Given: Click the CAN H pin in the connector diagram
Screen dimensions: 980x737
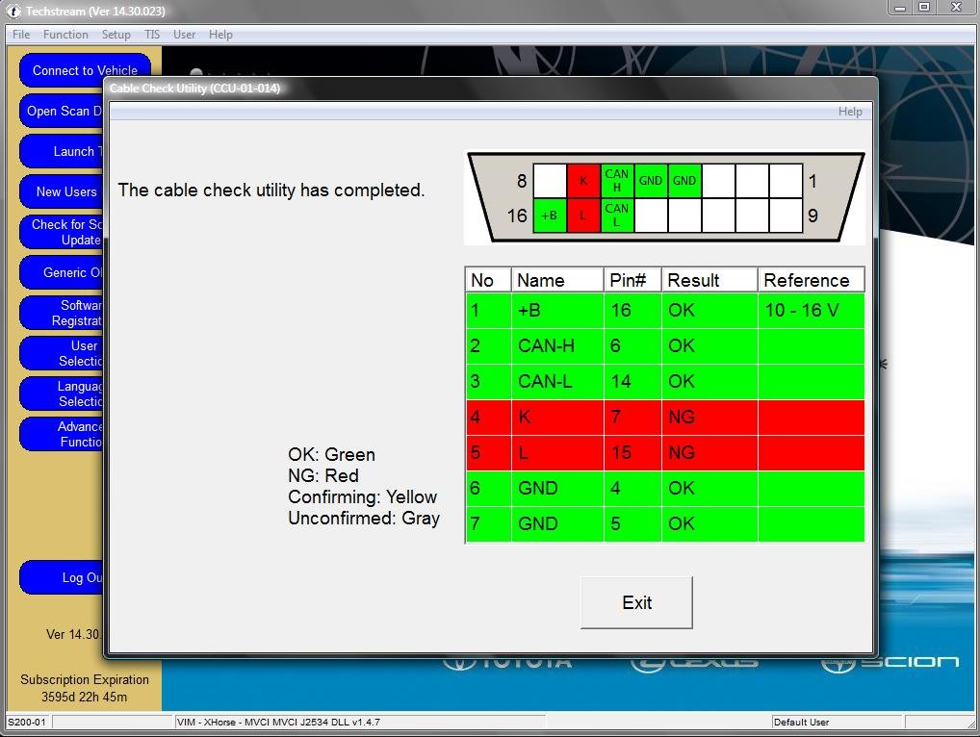Looking at the screenshot, I should [617, 181].
